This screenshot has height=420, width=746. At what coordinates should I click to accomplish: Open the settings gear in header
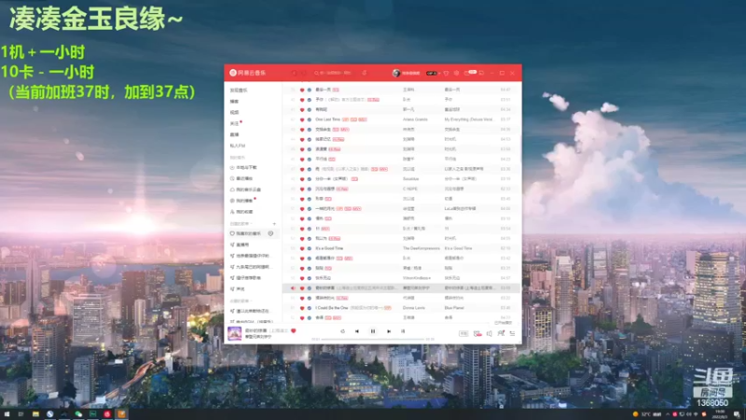[x=456, y=73]
